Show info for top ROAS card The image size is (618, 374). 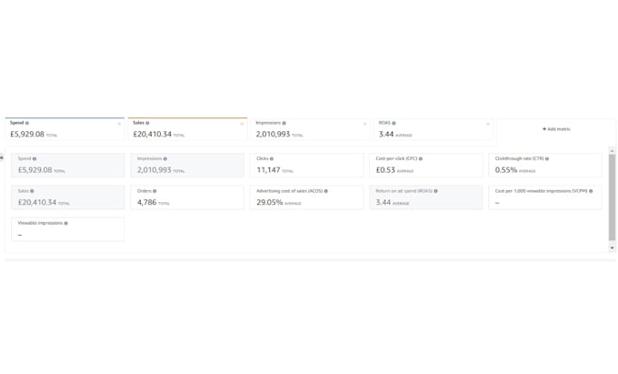point(394,123)
